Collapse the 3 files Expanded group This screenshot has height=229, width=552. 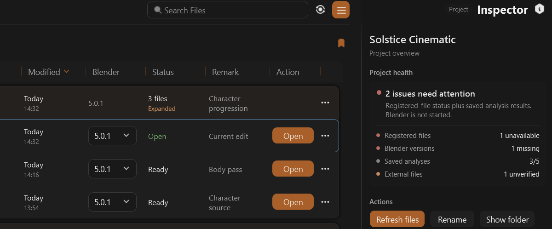pyautogui.click(x=161, y=103)
